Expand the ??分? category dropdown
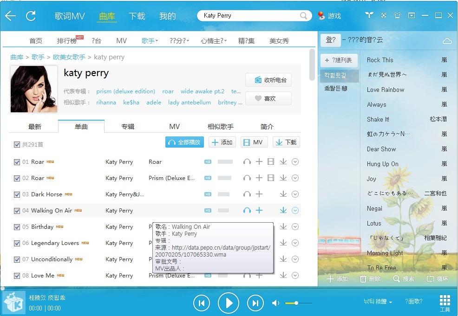Screen dimensions: 458x316 [179, 41]
